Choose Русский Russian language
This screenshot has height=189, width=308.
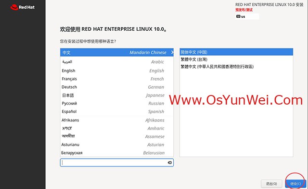(117, 104)
